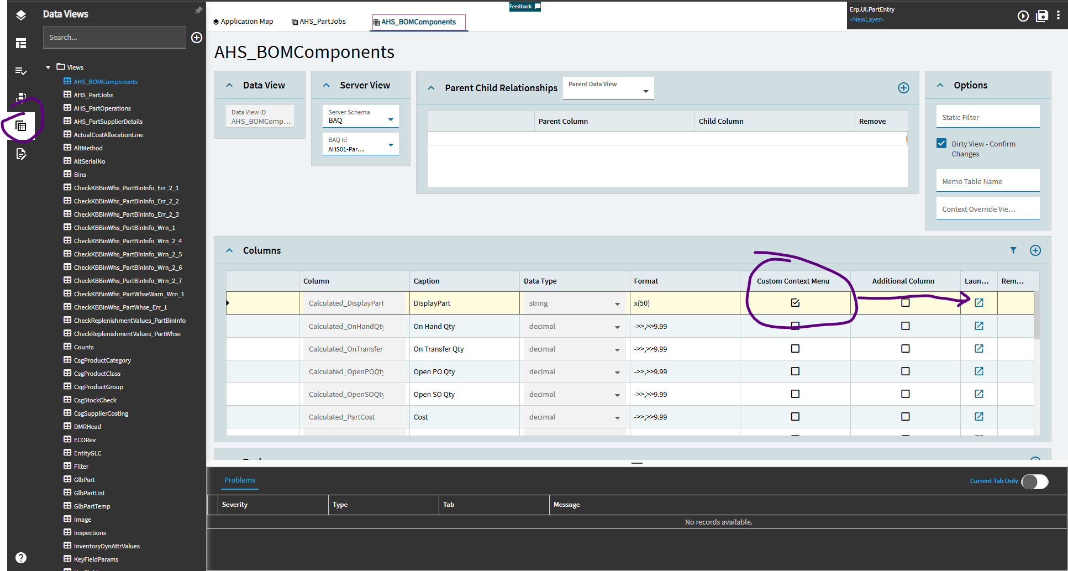Add a new column via the plus icon
The height and width of the screenshot is (571, 1068).
[1035, 250]
